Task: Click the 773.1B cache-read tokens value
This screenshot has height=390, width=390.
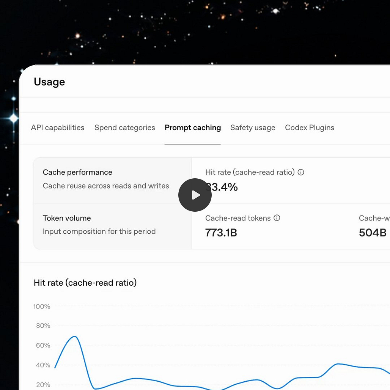Action: pos(221,233)
